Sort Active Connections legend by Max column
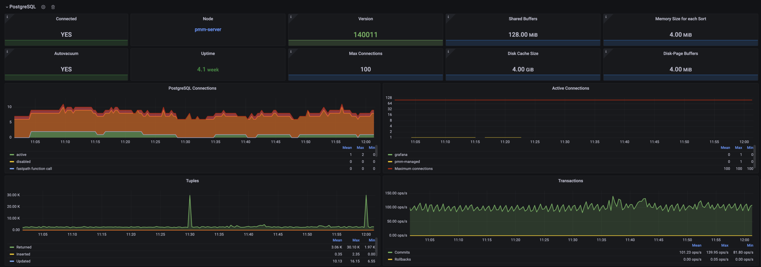This screenshot has height=267, width=761. coord(738,147)
